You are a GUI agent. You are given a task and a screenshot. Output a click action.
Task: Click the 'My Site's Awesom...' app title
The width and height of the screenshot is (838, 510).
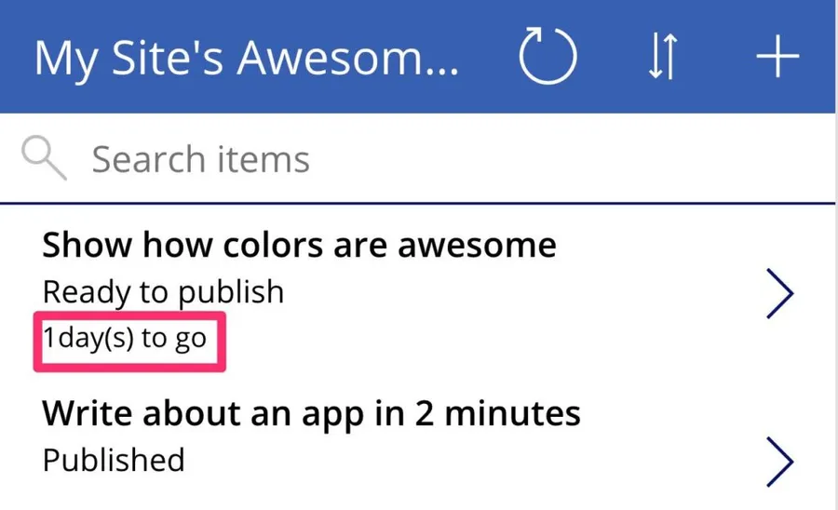click(247, 58)
